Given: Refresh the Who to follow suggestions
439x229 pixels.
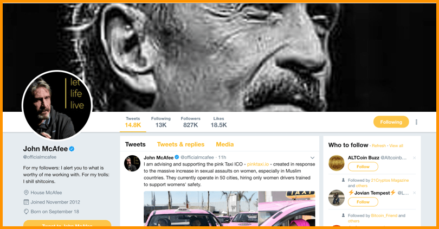Looking at the screenshot, I should point(379,146).
